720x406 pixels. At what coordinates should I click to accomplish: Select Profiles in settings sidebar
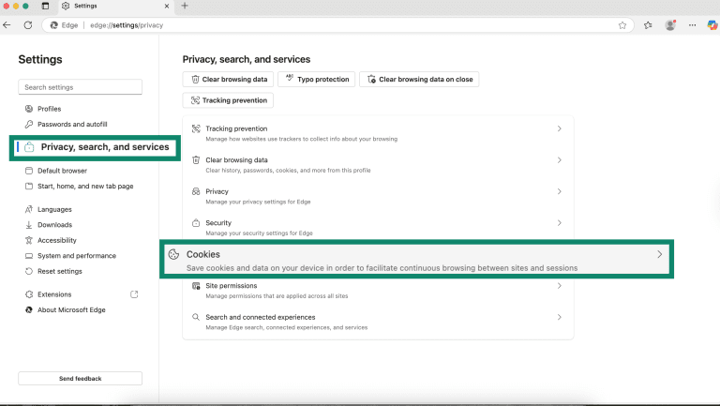click(x=49, y=109)
